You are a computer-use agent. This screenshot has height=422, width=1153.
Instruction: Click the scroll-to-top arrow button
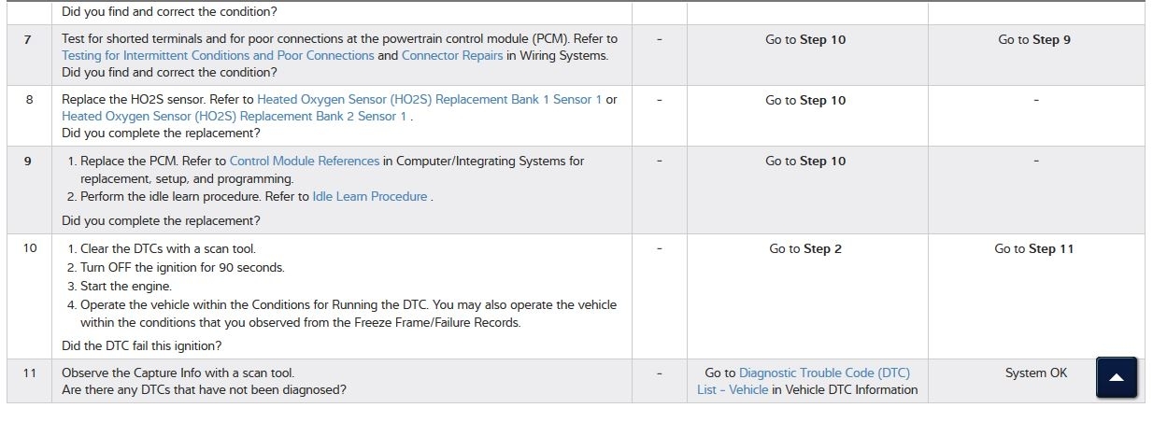(x=1117, y=378)
